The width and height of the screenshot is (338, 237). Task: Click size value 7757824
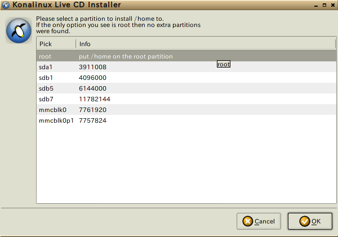tap(93, 120)
